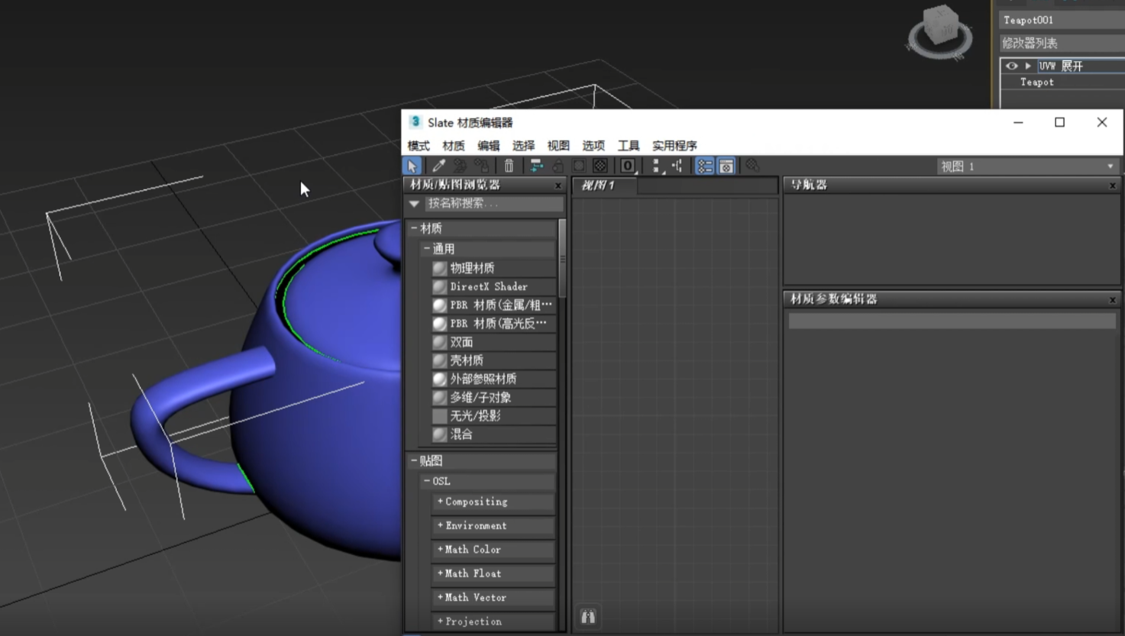The height and width of the screenshot is (636, 1125).
Task: Expand the Compositing category
Action: point(440,502)
